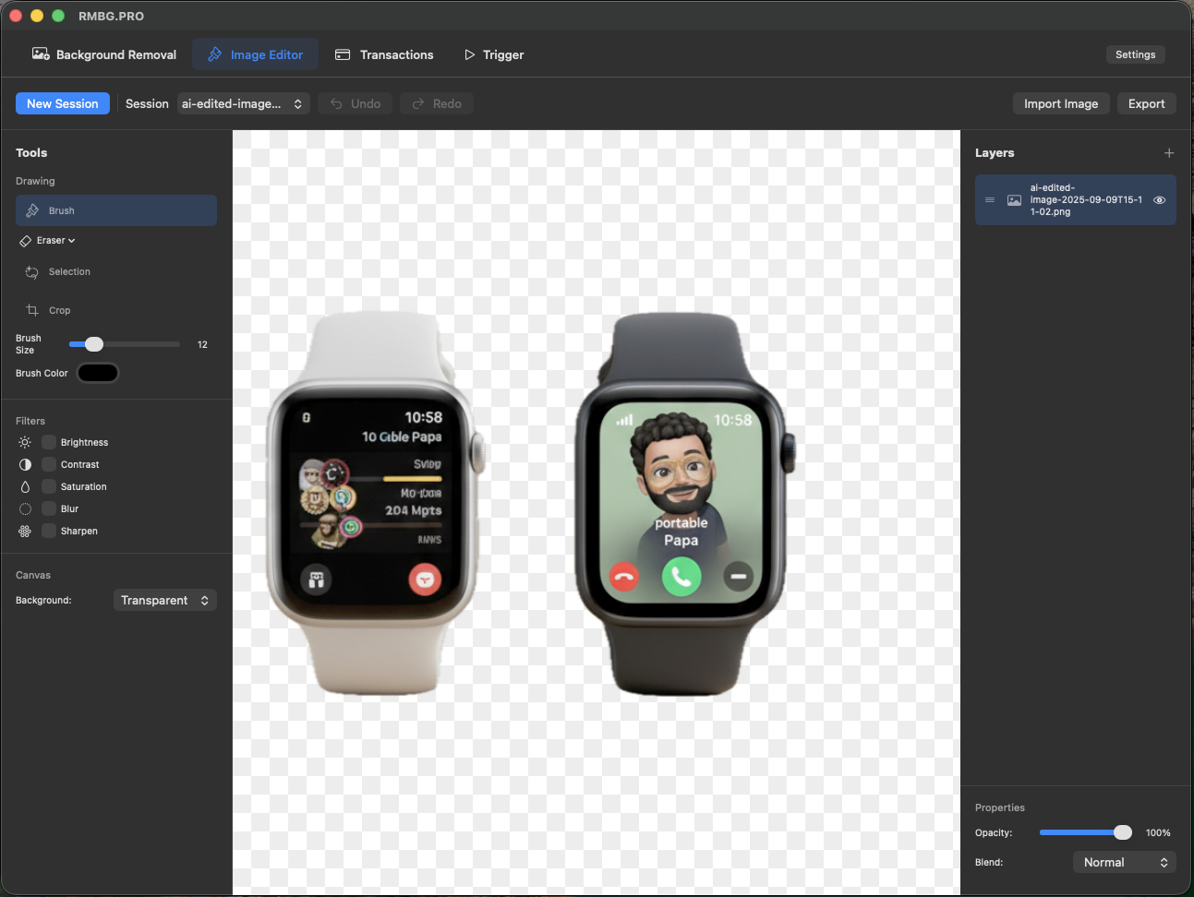Enable the Blur filter checkbox
1194x897 pixels.
(50, 509)
